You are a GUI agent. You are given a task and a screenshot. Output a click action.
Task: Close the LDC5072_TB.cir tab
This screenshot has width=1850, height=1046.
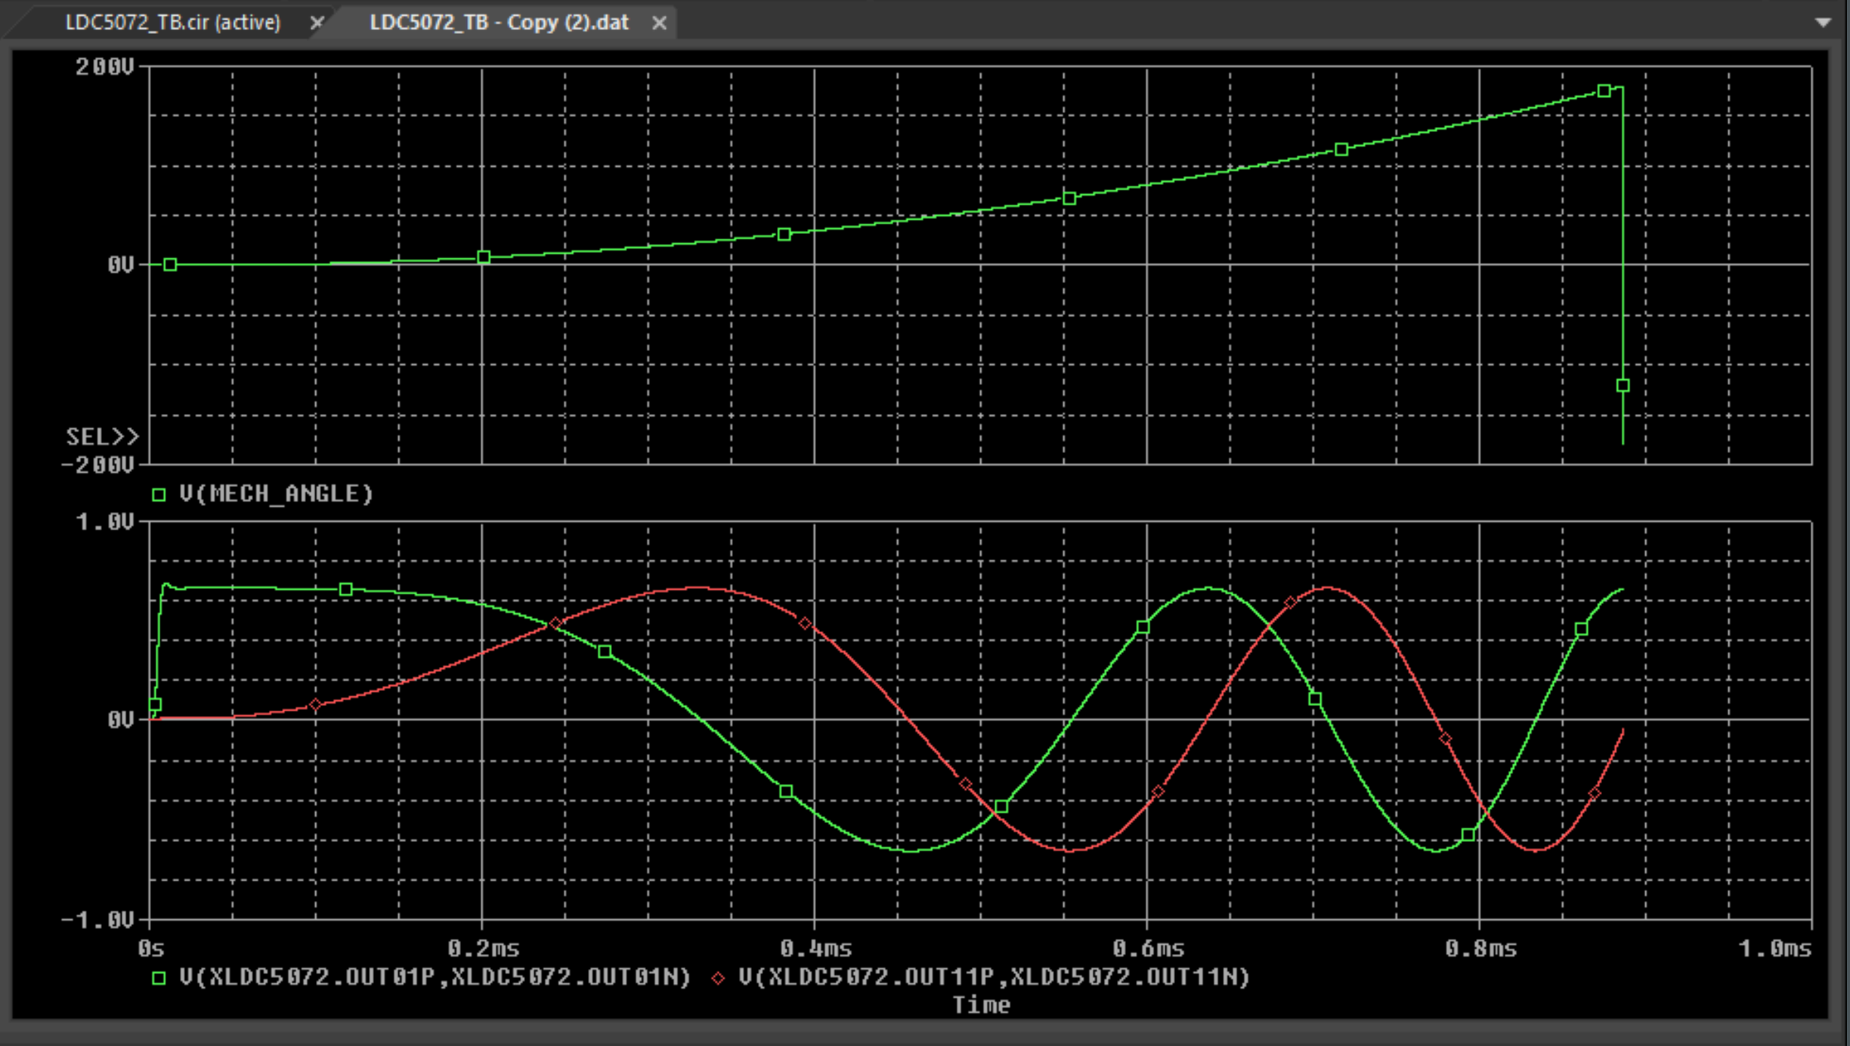pyautogui.click(x=317, y=23)
